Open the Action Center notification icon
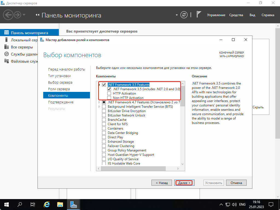Image resolution: width=280 pixels, height=210 pixels. (271, 205)
